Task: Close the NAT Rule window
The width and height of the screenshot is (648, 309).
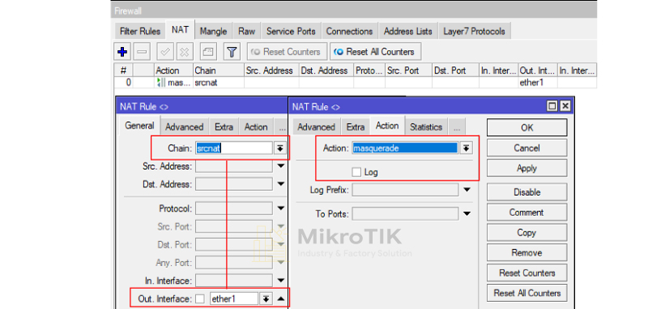Action: pos(565,107)
